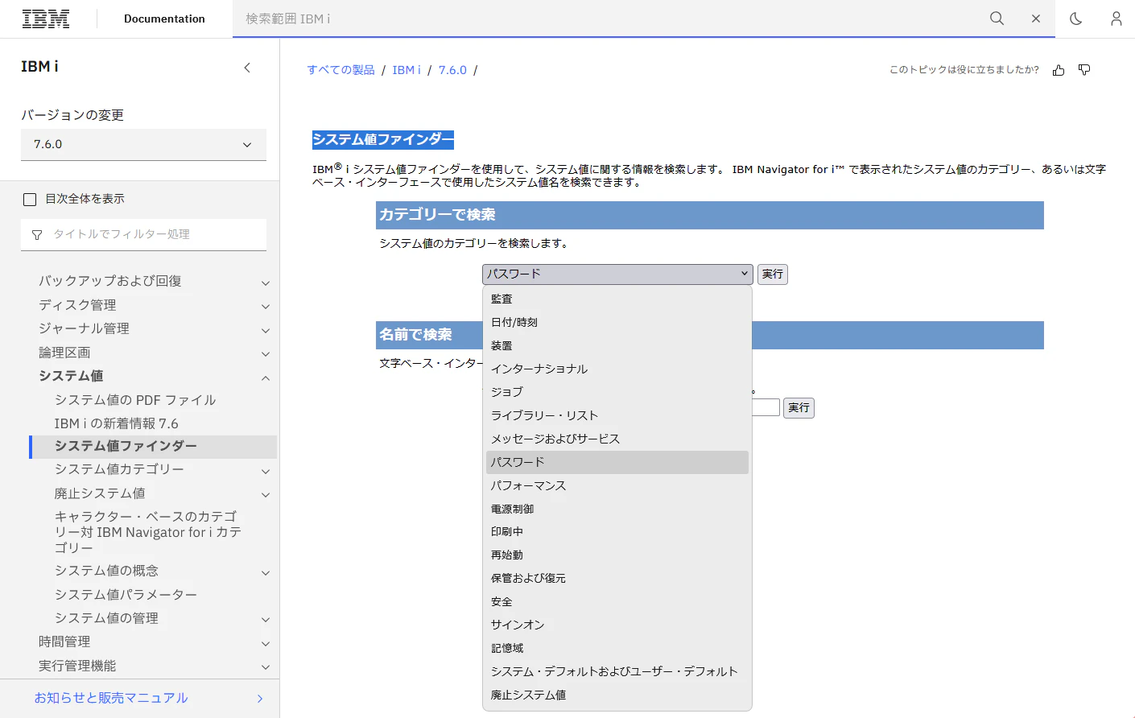Image resolution: width=1135 pixels, height=718 pixels.
Task: Choose インターナショナル option
Action: point(617,369)
